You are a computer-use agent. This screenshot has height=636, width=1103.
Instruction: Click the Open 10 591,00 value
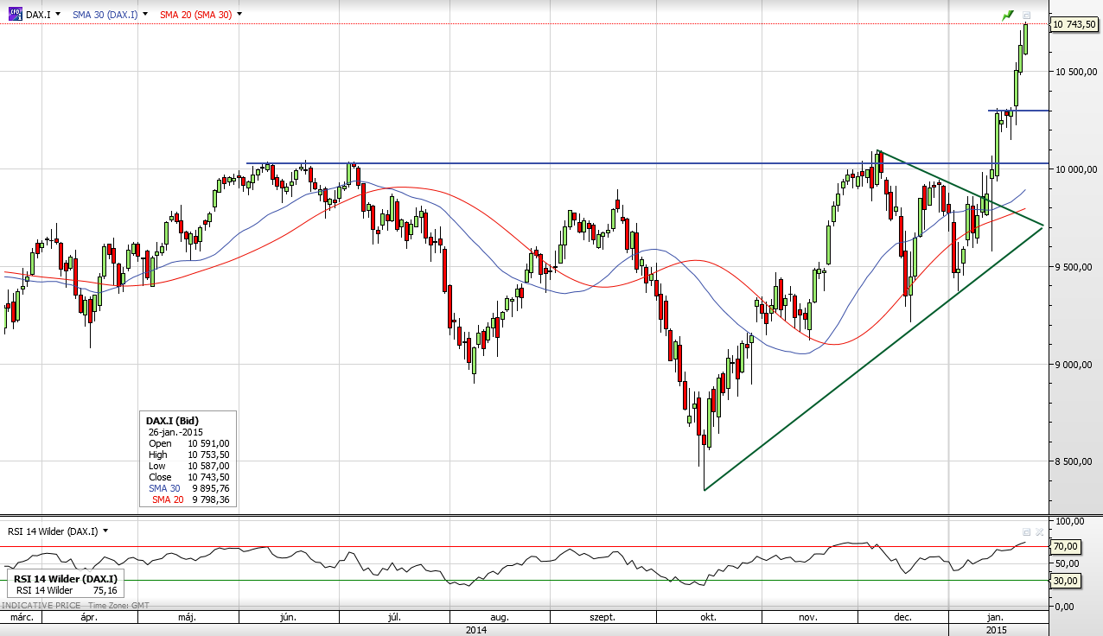pyautogui.click(x=209, y=442)
